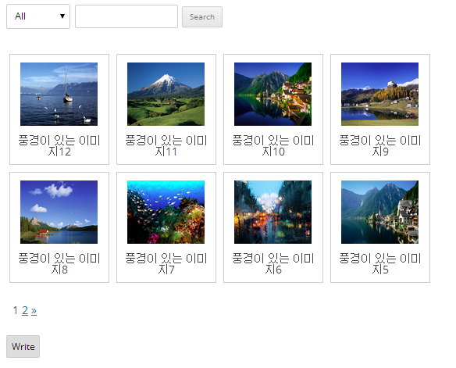Screen dimensions: 456x368
Task: Click the Search button
Action: [x=202, y=17]
